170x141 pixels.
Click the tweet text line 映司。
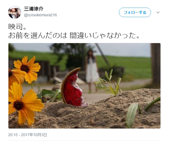(x=17, y=27)
